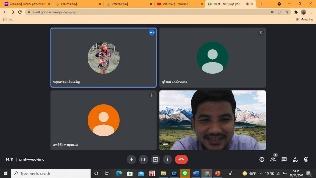
Task: Open the in-call chat panel
Action: (x=284, y=159)
